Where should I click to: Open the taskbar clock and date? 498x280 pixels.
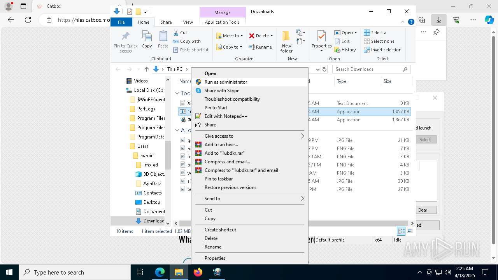pyautogui.click(x=465, y=272)
